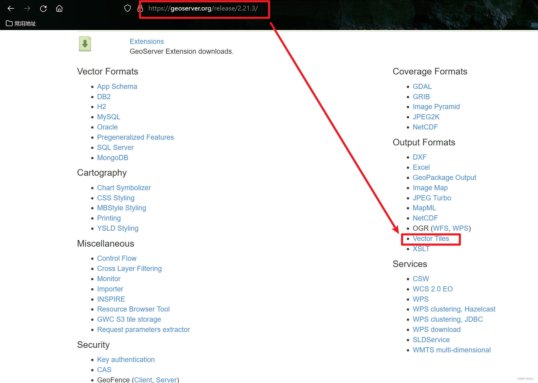Open the H2 vector format link
The image size is (538, 383).
[x=101, y=107]
